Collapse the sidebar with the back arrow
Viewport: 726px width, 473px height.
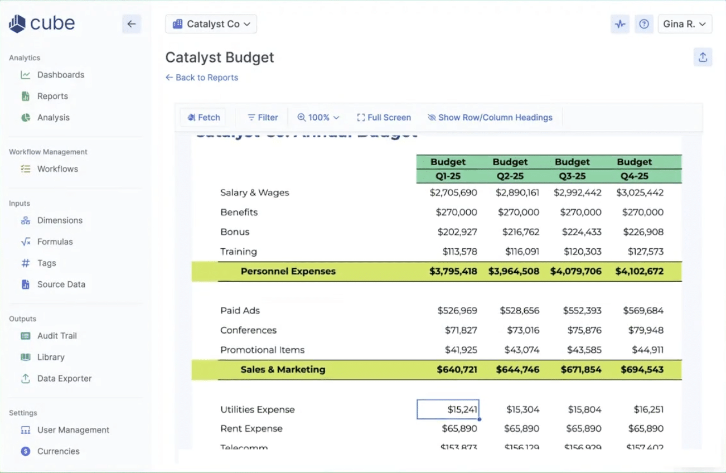point(132,24)
